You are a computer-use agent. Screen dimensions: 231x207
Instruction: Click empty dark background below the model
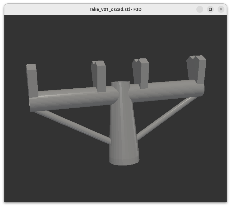click(115, 184)
